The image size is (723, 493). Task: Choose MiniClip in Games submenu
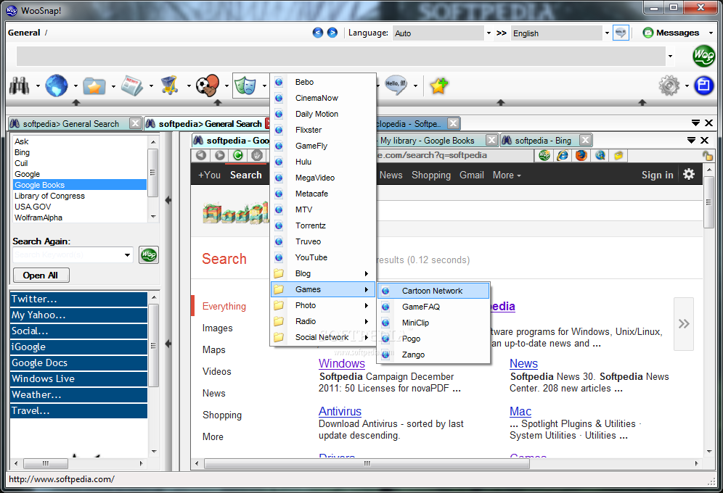click(433, 323)
